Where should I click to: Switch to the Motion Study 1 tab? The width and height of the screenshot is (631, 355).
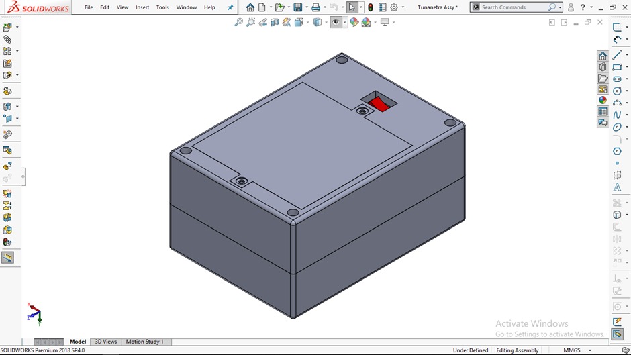point(144,342)
